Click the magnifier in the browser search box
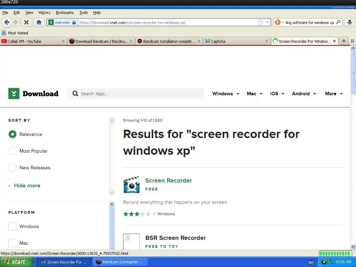Image resolution: width=356 pixels, height=267 pixels. 338,22
